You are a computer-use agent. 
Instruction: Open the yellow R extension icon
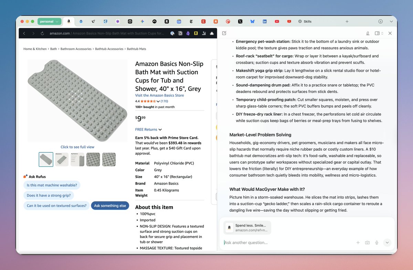pos(196,33)
